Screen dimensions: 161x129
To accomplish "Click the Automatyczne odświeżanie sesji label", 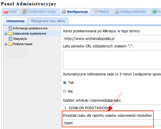I will tap(112, 74).
